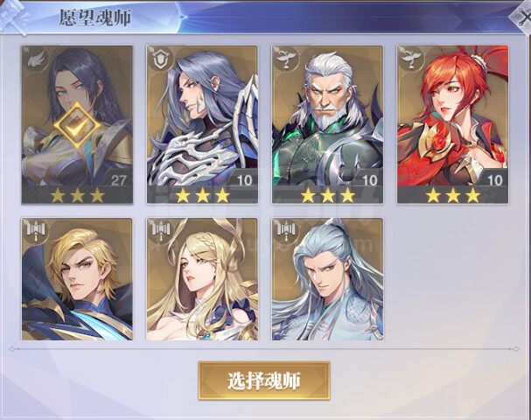Click the hammer class icon on silver-haired man card

[x=286, y=230]
